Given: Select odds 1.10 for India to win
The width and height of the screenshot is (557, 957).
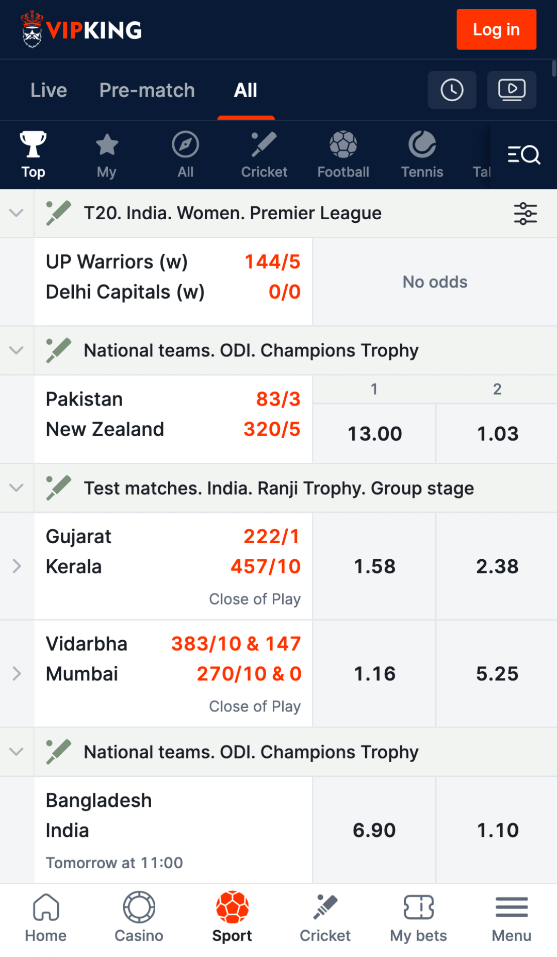Looking at the screenshot, I should coord(497,830).
